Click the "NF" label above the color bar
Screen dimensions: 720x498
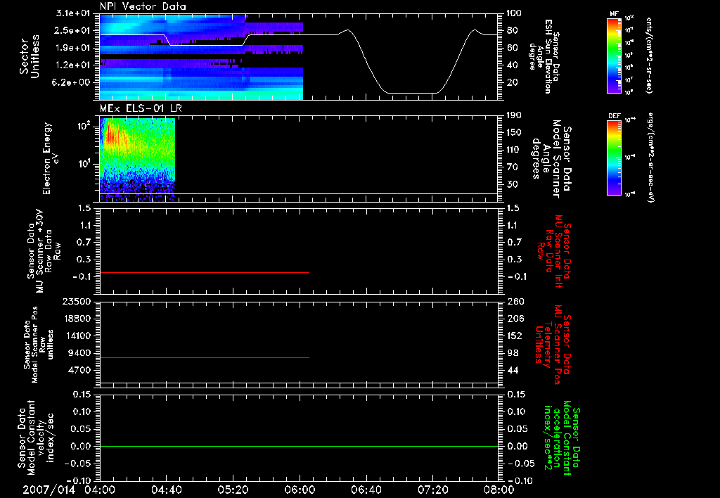click(614, 14)
